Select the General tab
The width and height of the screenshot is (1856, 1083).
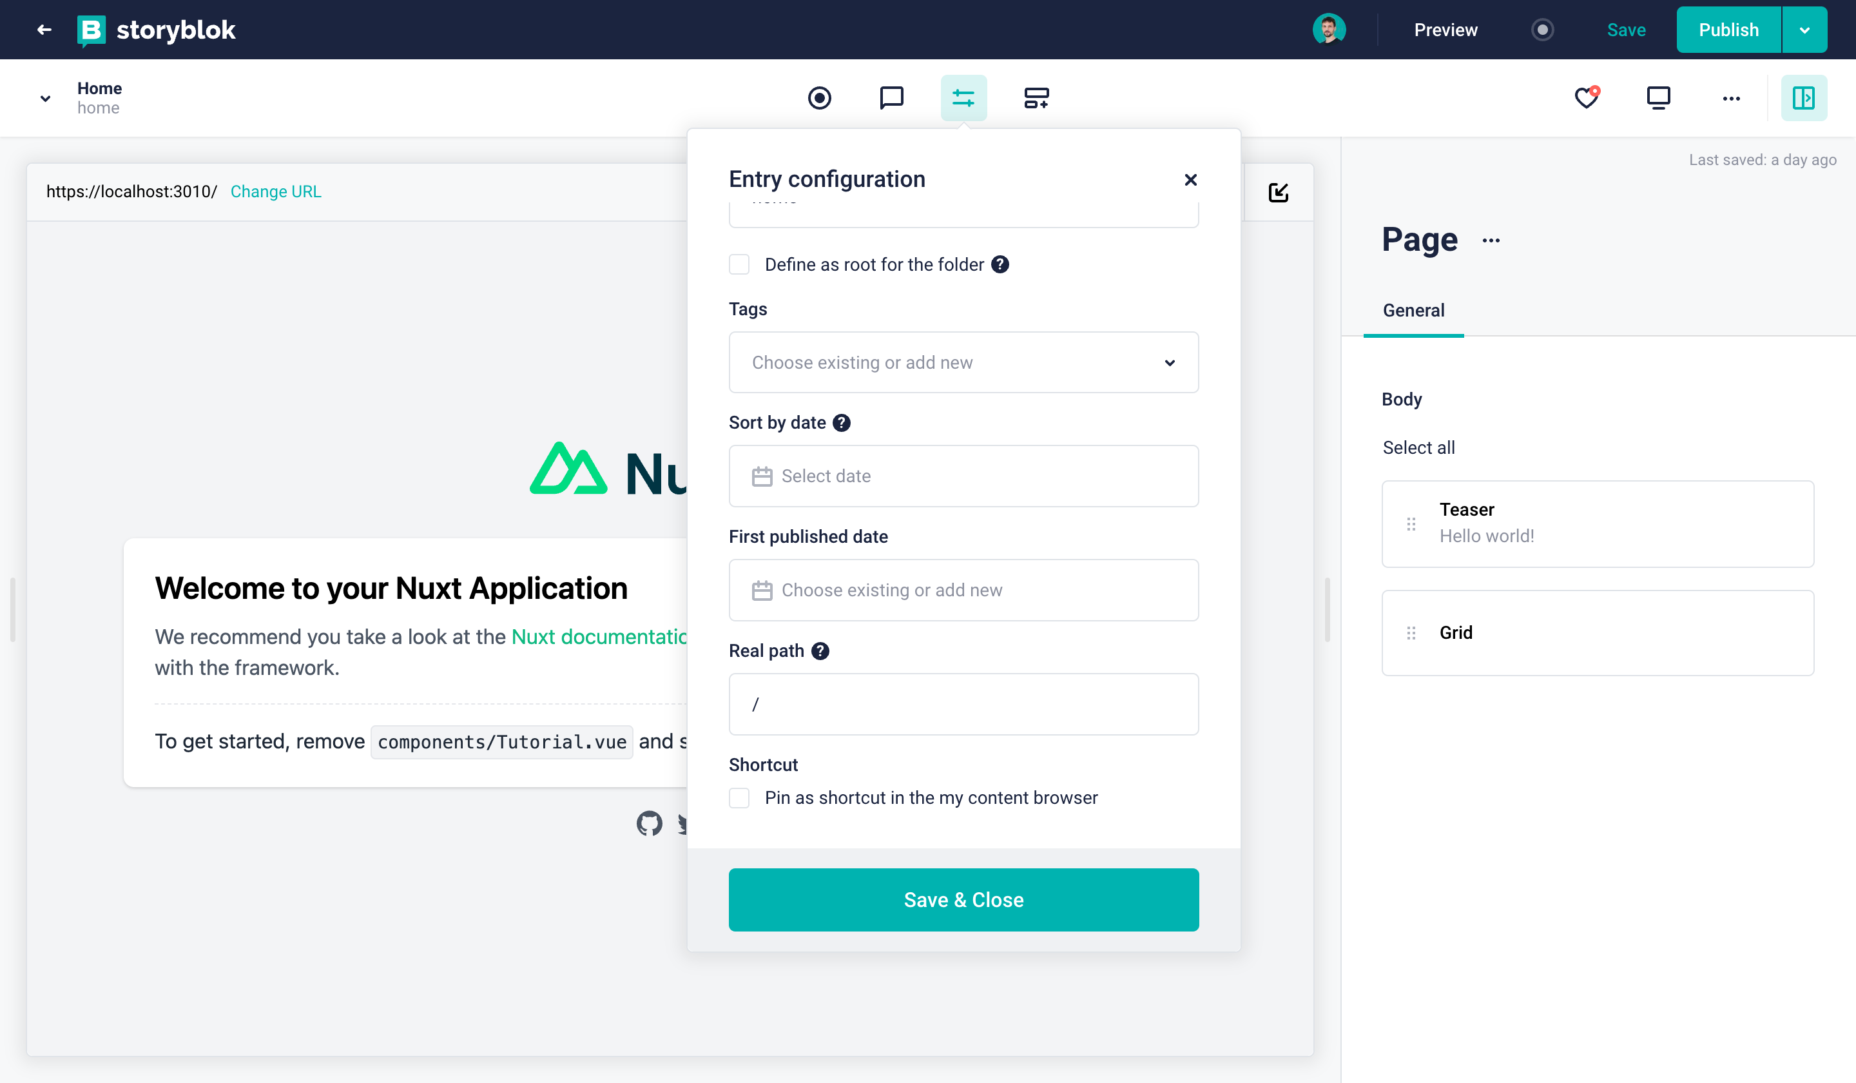click(x=1413, y=310)
